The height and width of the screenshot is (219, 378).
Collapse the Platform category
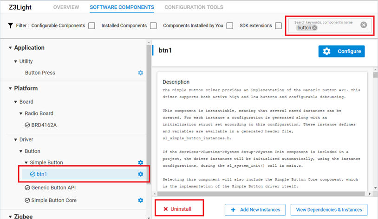[x=10, y=88]
